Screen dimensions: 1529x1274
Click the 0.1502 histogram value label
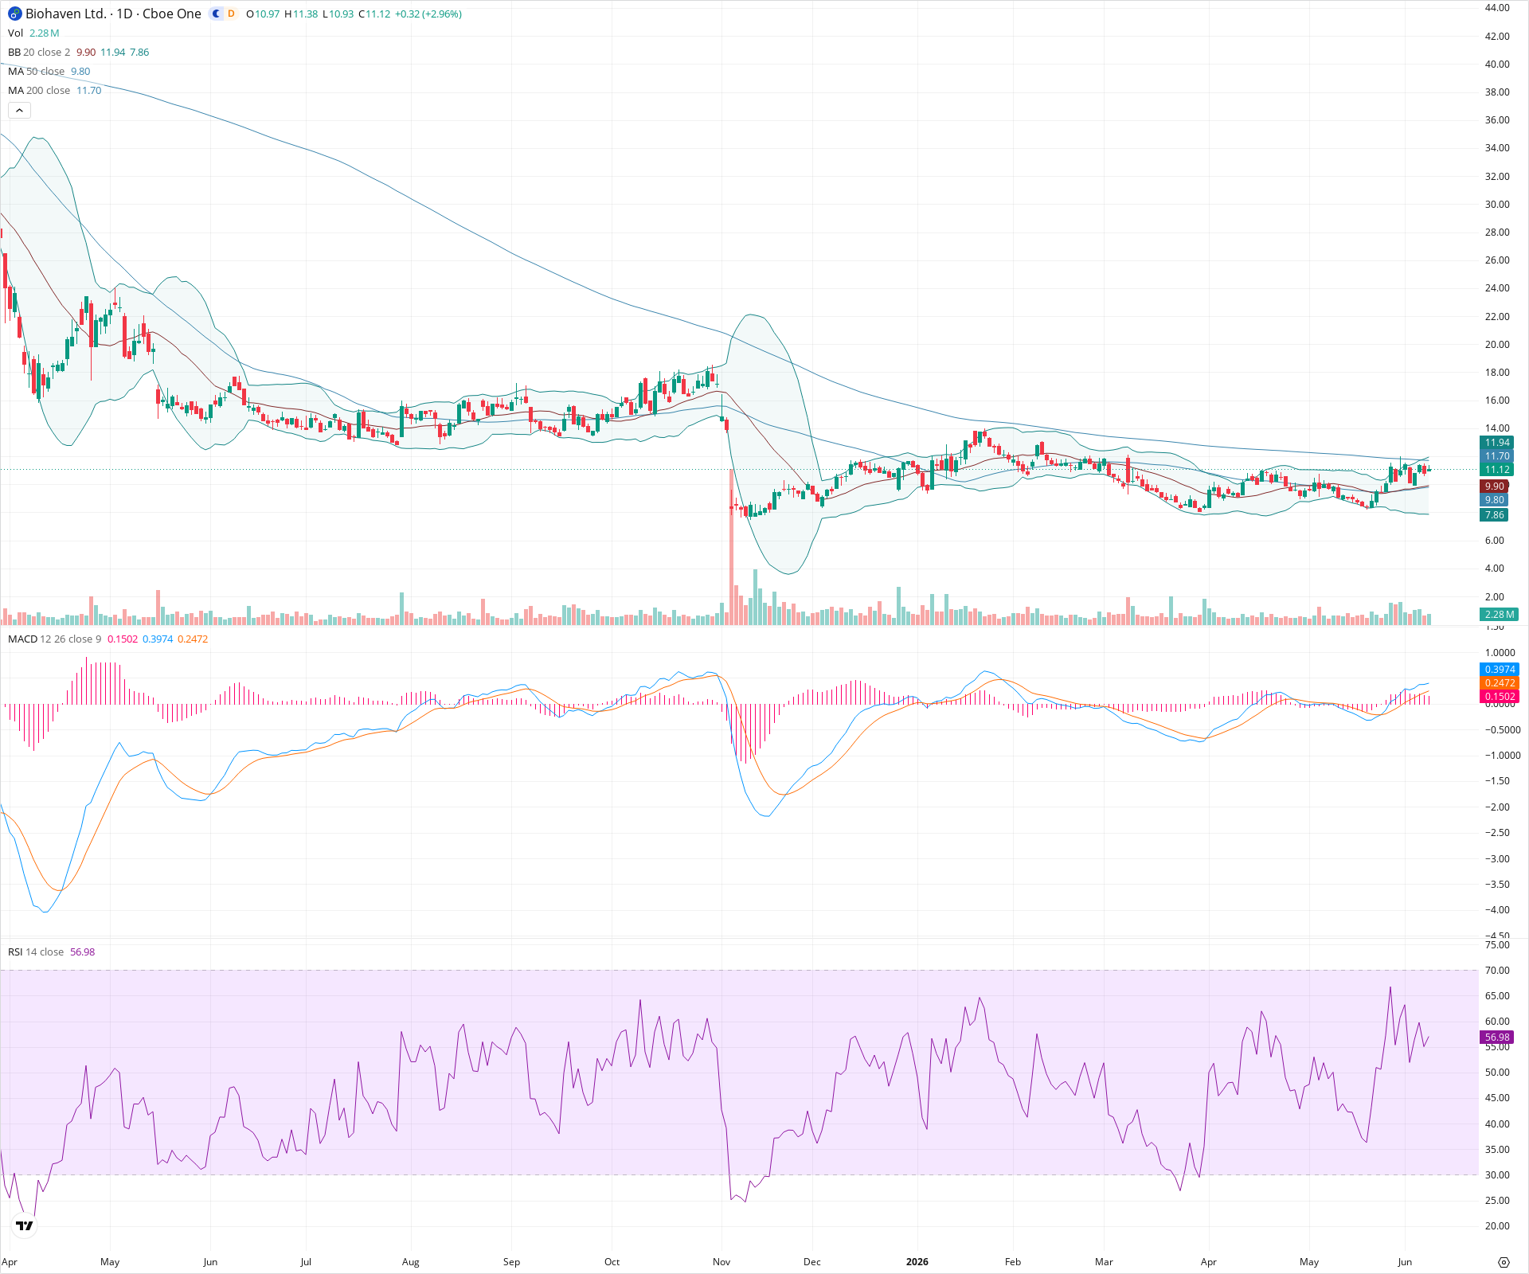[1500, 697]
